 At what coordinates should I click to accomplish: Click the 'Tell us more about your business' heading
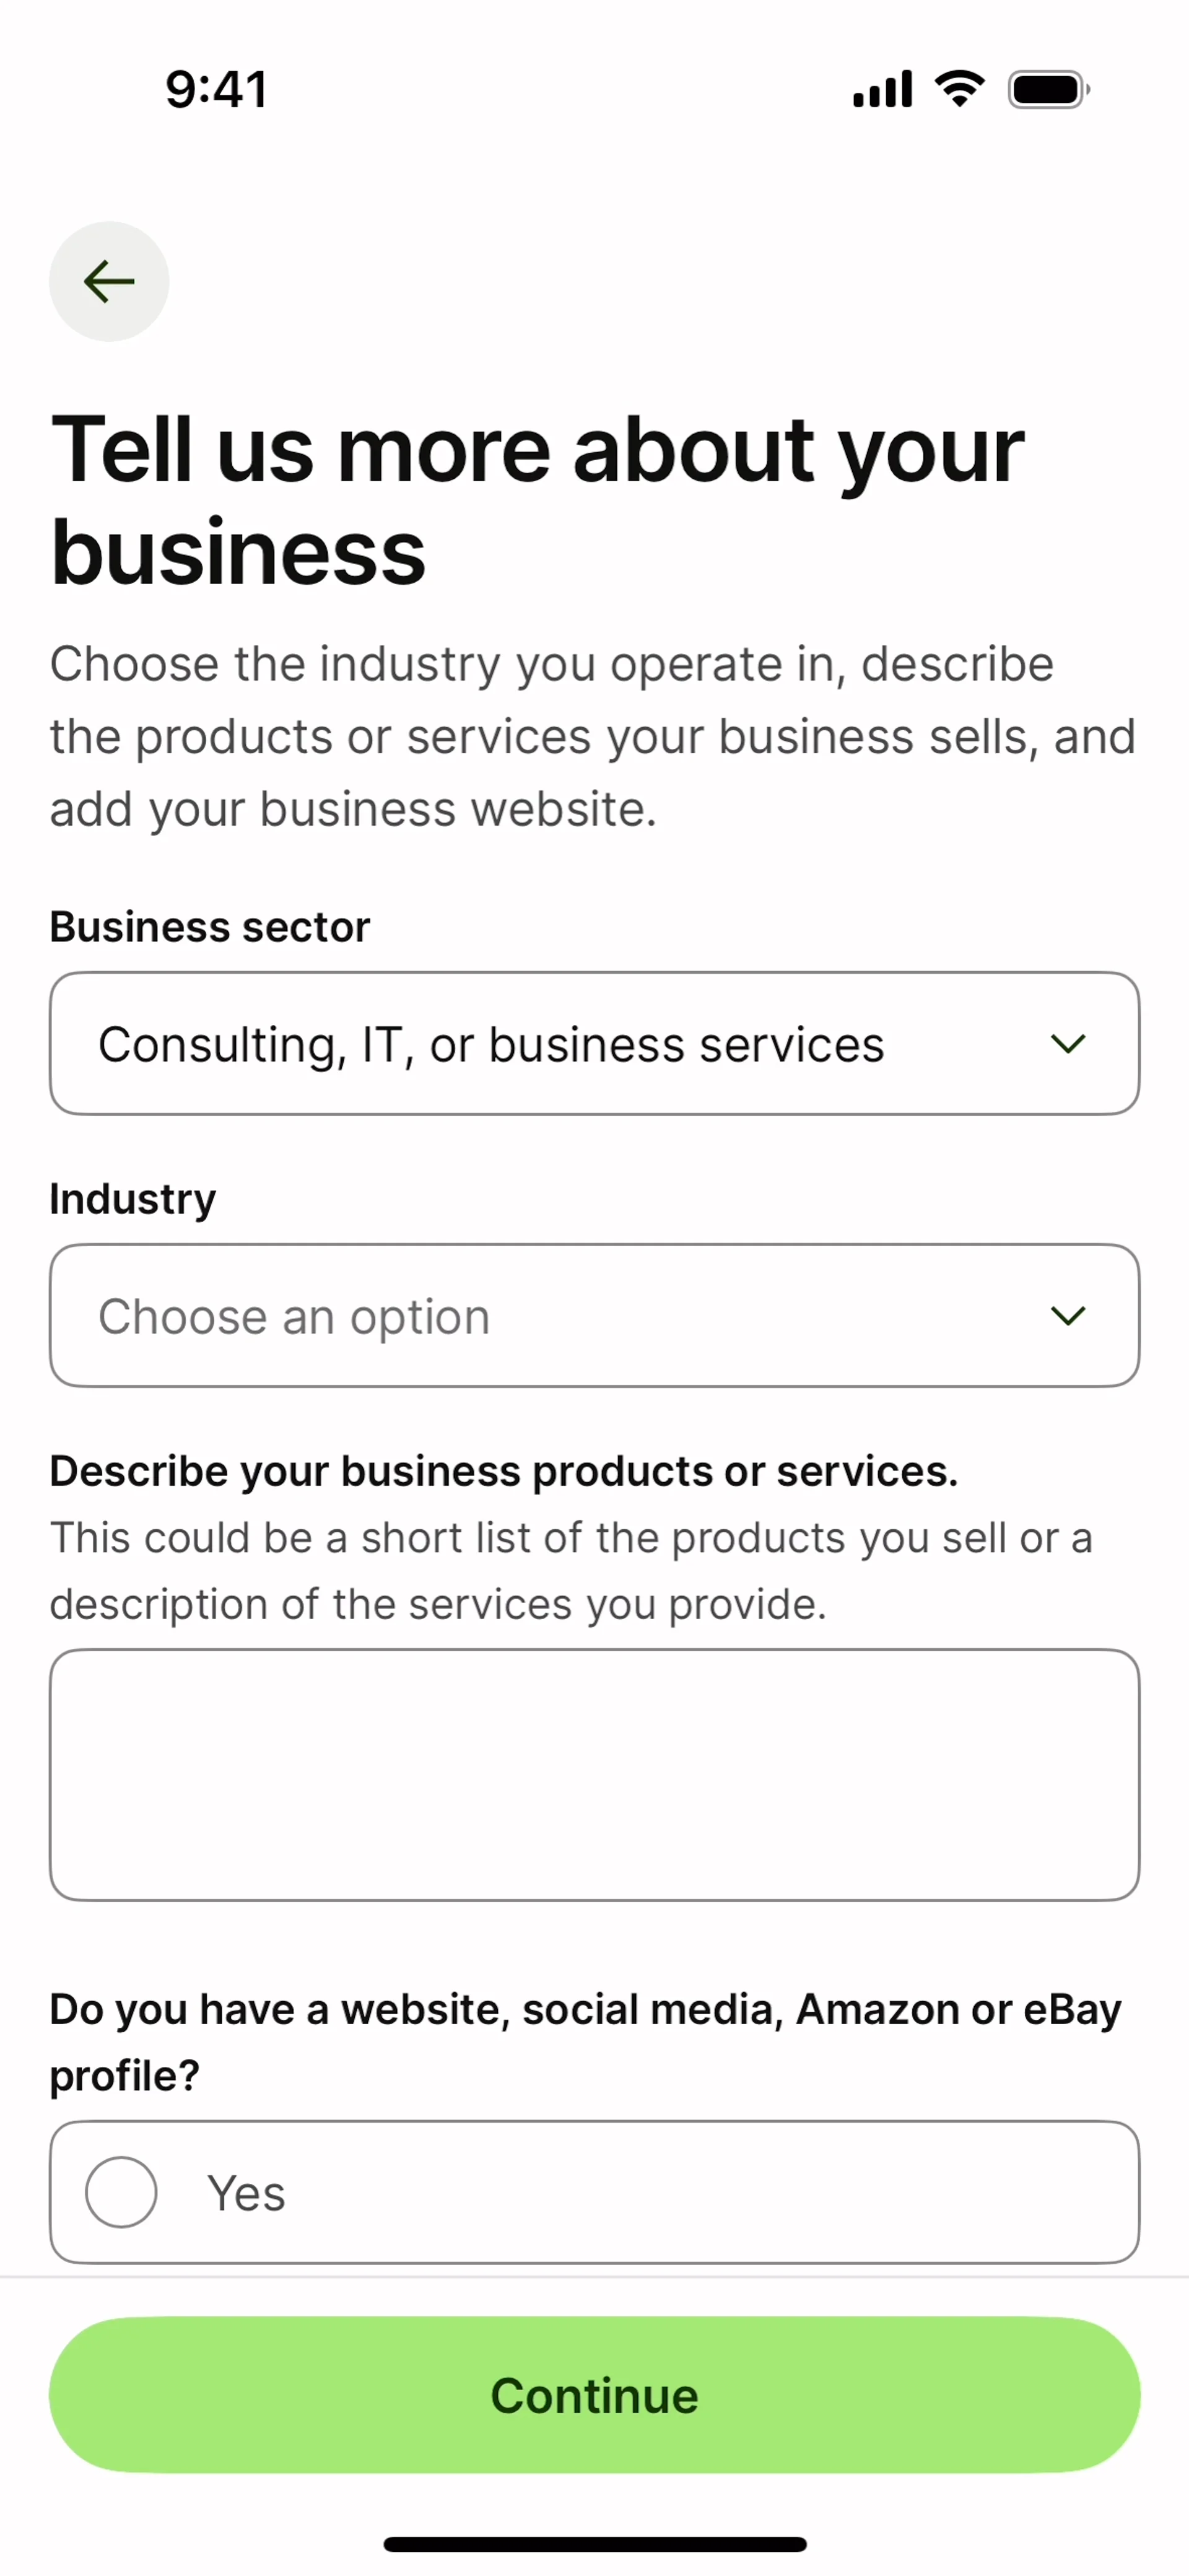coord(537,500)
